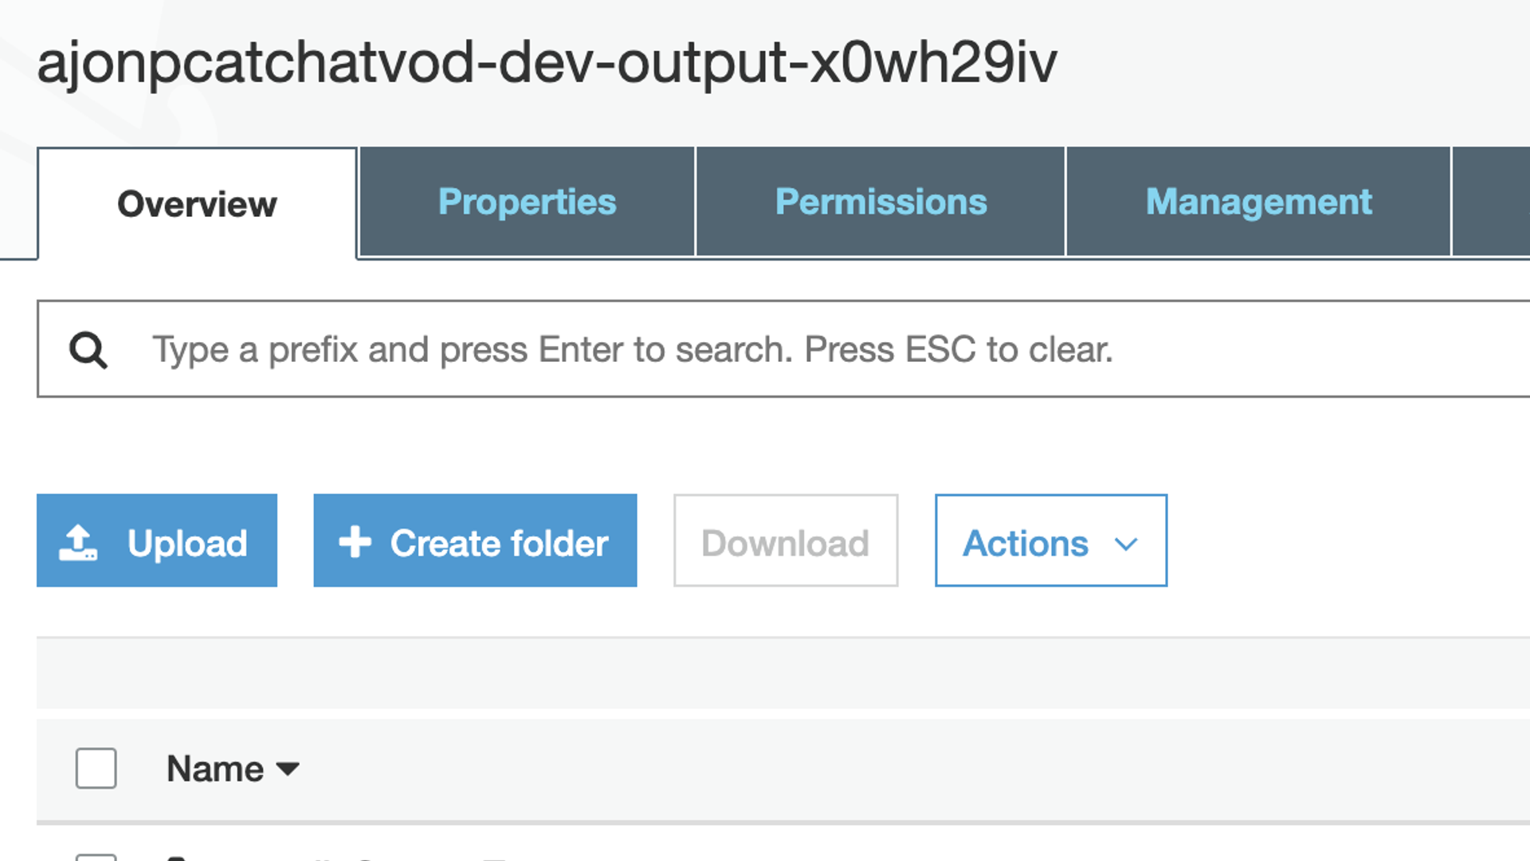Click the greyed-out Download button
Screen dimensions: 1530x861
click(x=785, y=542)
